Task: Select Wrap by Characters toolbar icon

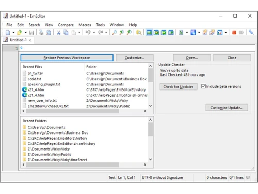Action: coord(156,33)
